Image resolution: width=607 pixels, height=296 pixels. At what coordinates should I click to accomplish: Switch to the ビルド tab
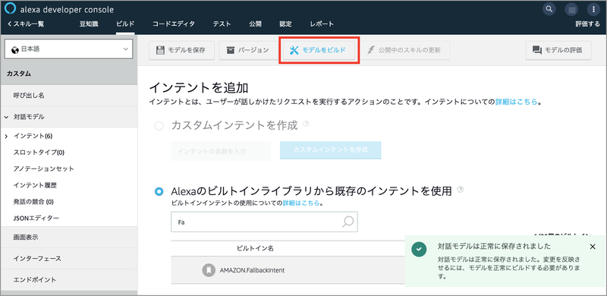point(125,24)
